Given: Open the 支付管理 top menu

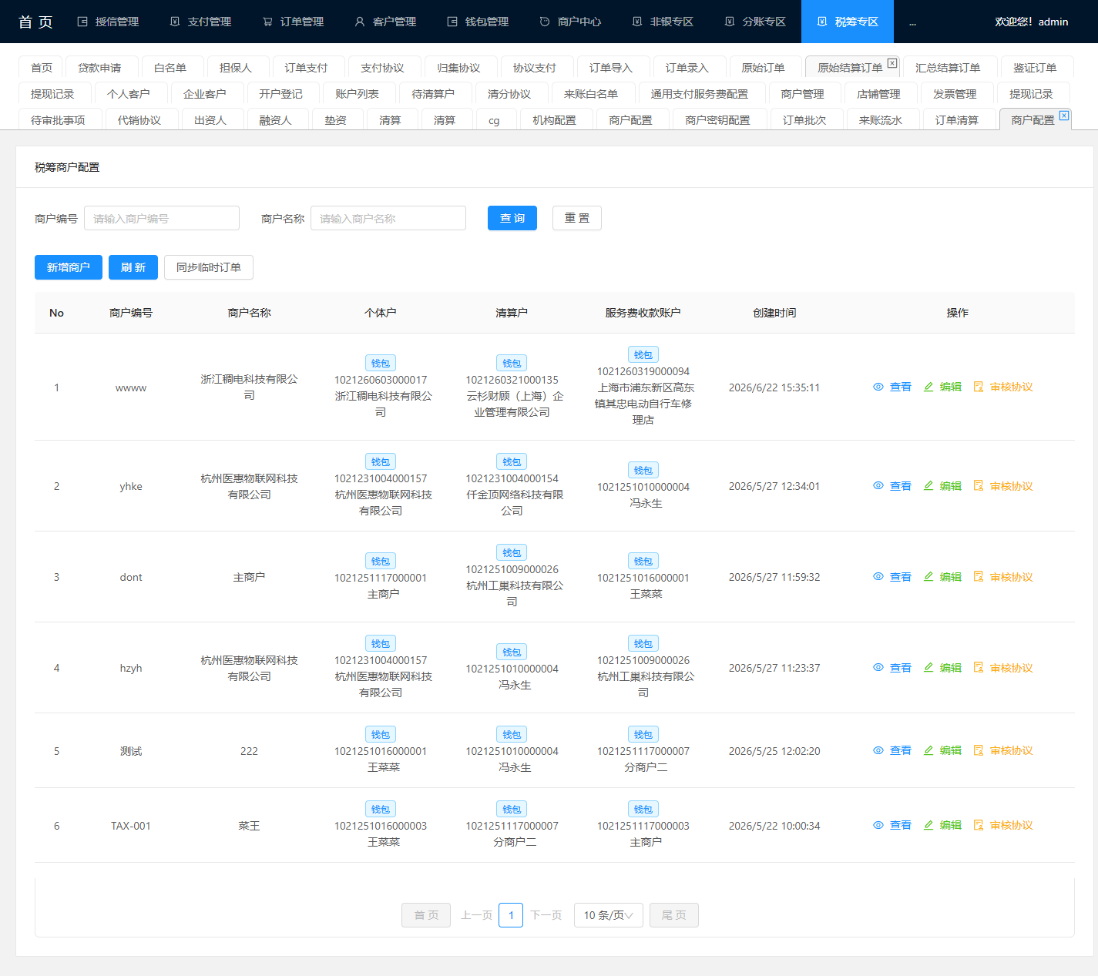Looking at the screenshot, I should click(200, 22).
